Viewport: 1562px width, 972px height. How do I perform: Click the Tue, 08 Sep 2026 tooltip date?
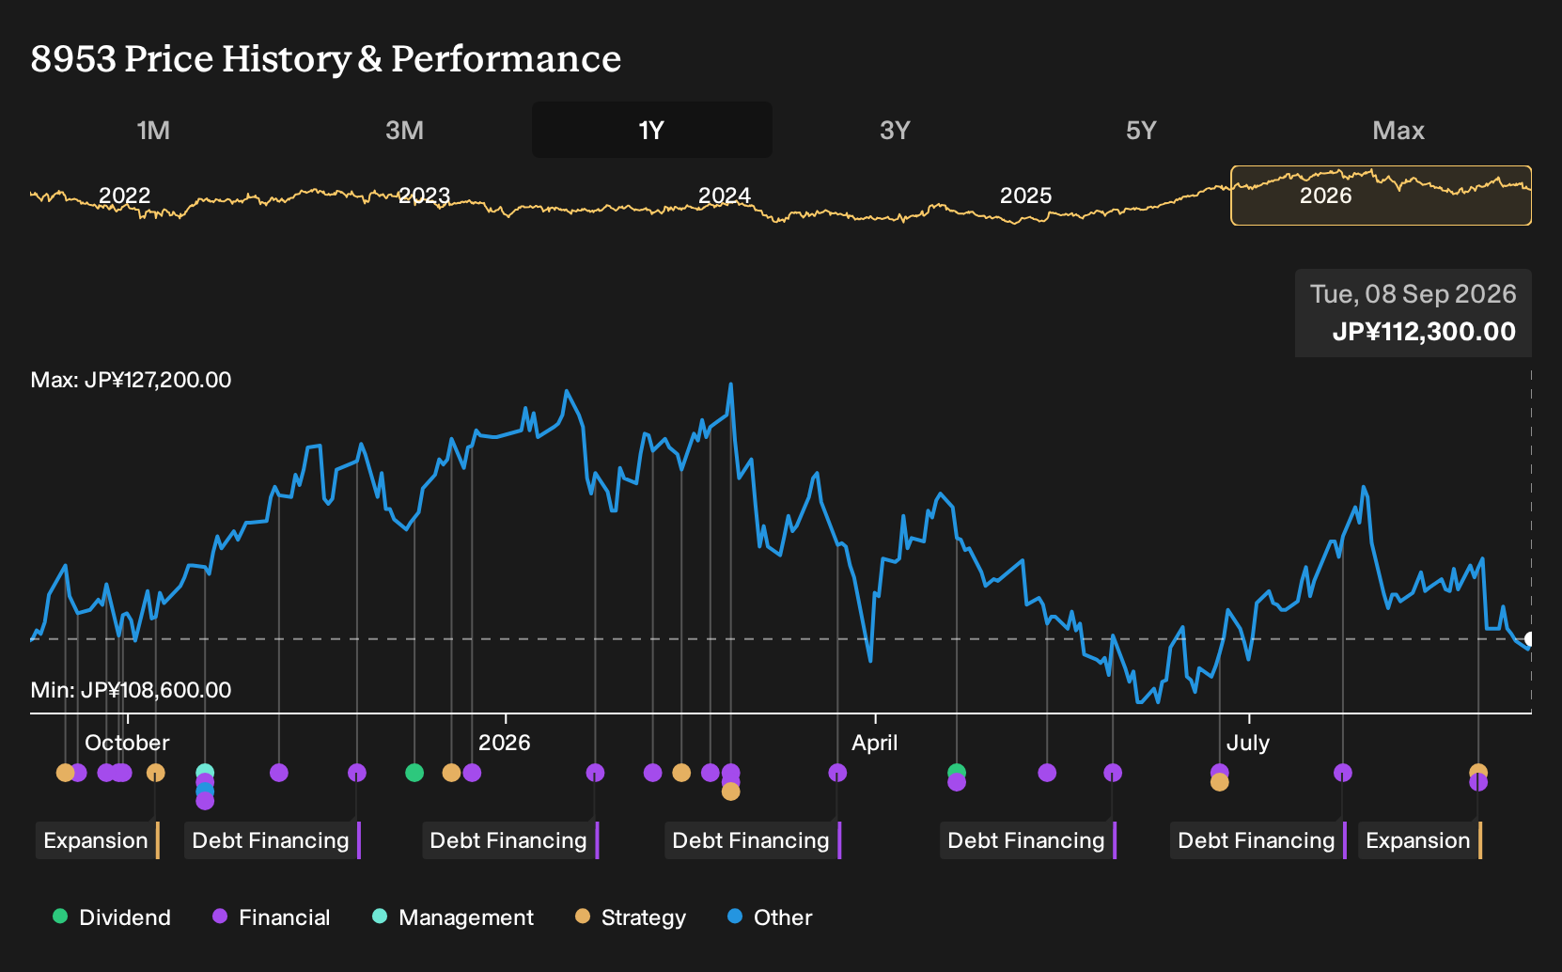pyautogui.click(x=1414, y=294)
